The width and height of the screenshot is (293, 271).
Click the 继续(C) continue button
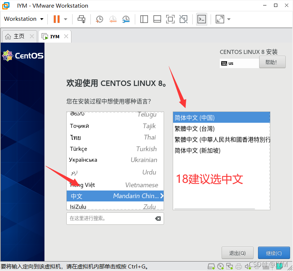(274, 253)
